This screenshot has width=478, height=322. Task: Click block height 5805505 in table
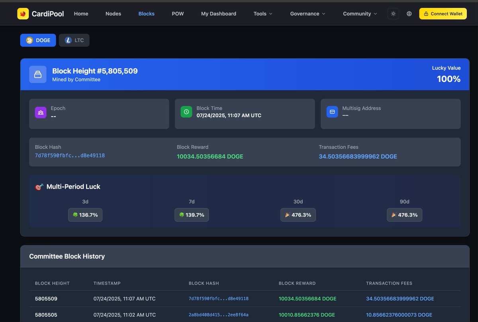[46, 315]
